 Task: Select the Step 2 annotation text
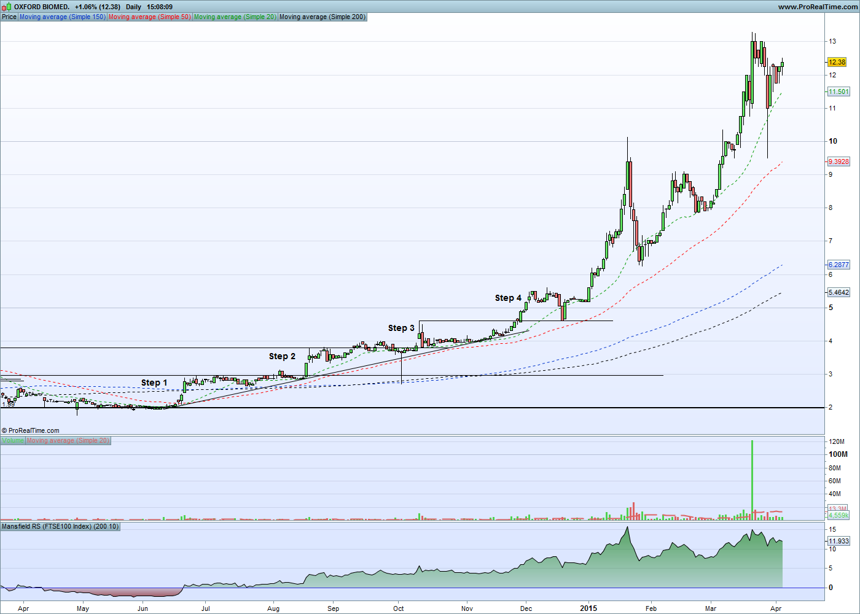point(282,356)
